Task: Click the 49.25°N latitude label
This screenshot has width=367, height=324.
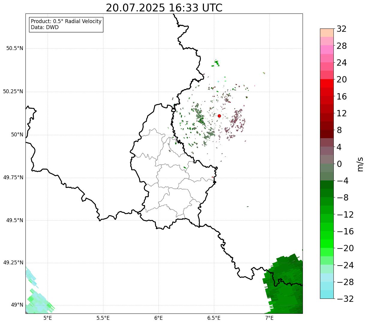Action: [x=13, y=263]
